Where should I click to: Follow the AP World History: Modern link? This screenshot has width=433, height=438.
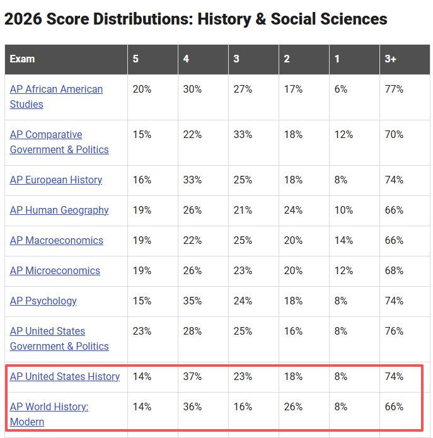49,414
